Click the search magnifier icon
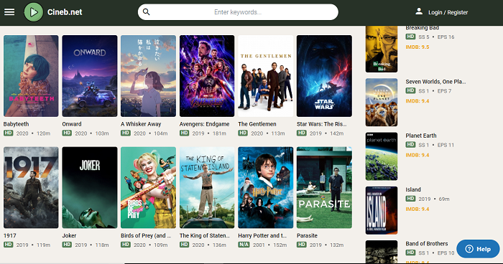The width and height of the screenshot is (503, 264). (147, 12)
